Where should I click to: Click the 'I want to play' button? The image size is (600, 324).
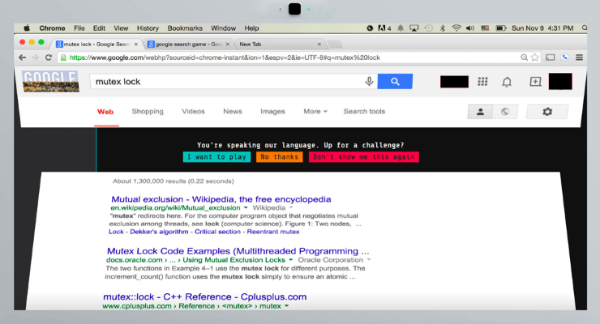coord(216,157)
